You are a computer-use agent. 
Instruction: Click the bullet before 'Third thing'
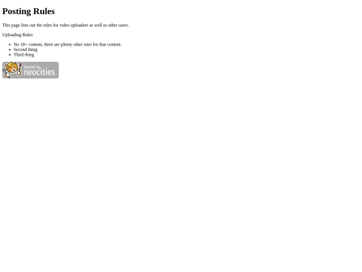click(x=9, y=55)
